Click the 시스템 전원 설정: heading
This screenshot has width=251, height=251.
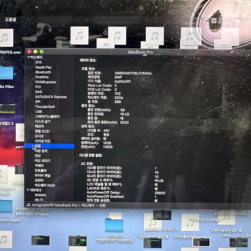point(91,155)
